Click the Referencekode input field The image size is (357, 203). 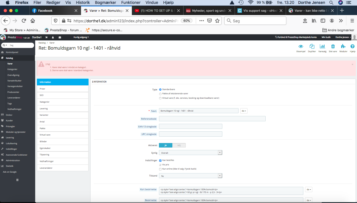click(212, 119)
